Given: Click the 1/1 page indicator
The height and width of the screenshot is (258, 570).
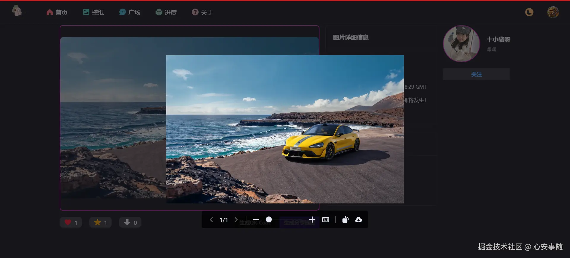Looking at the screenshot, I should [x=224, y=220].
